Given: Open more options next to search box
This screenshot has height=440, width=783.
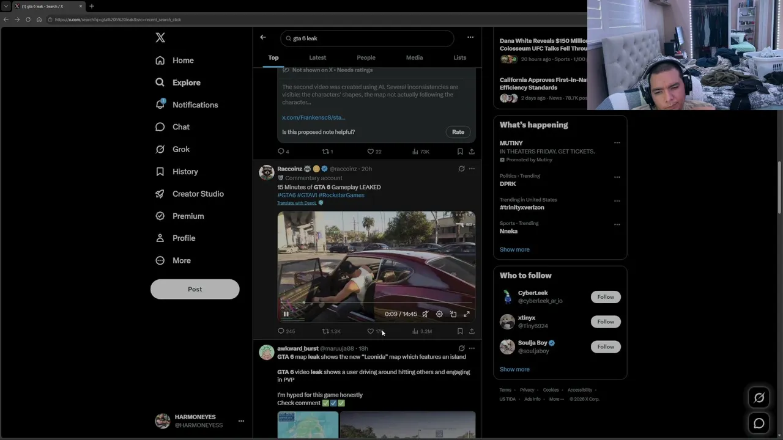Looking at the screenshot, I should (470, 37).
